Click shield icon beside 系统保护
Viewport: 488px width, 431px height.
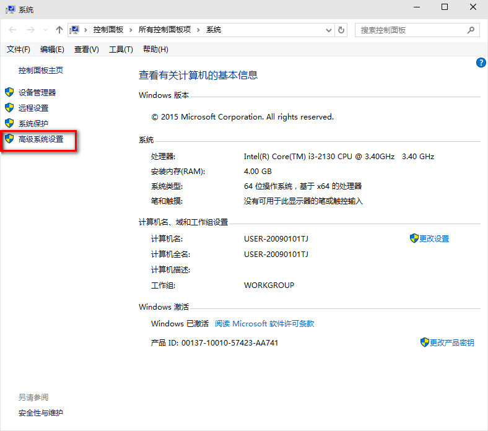(9, 123)
